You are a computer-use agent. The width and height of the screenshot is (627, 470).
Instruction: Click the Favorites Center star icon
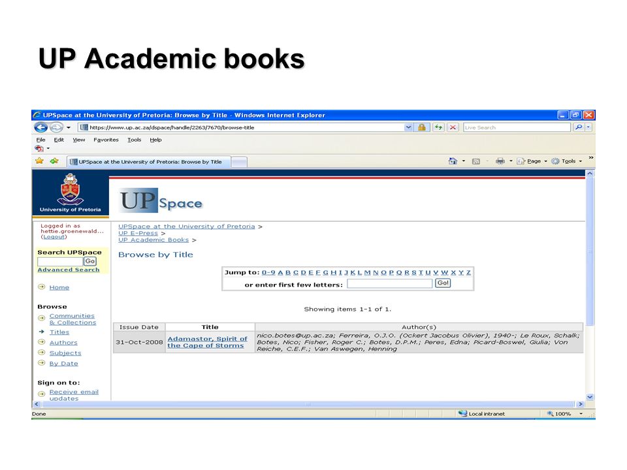point(39,161)
